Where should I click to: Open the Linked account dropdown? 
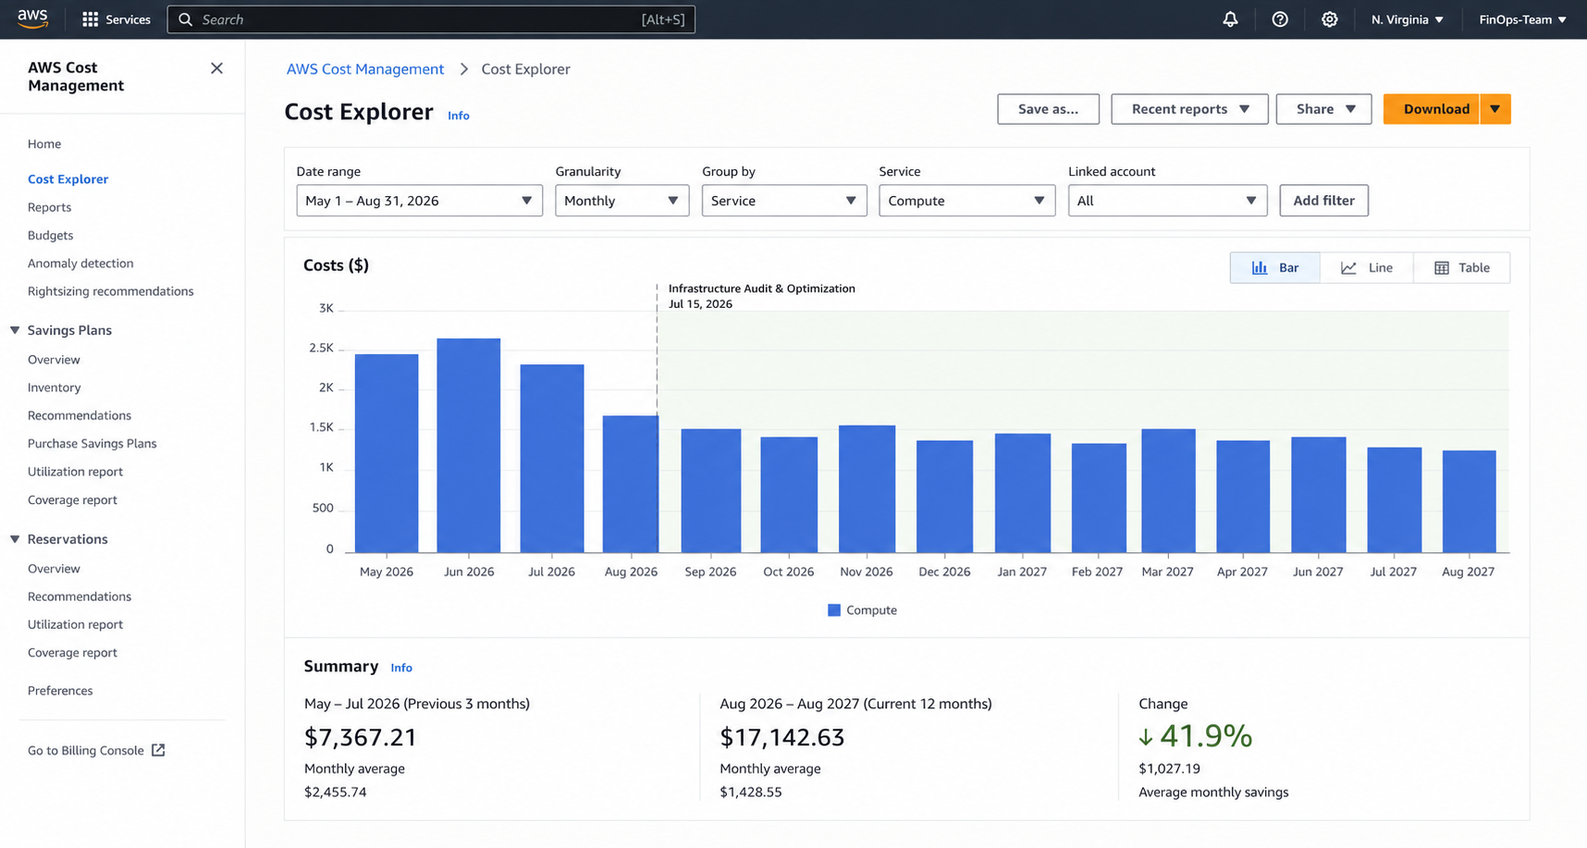1167,201
